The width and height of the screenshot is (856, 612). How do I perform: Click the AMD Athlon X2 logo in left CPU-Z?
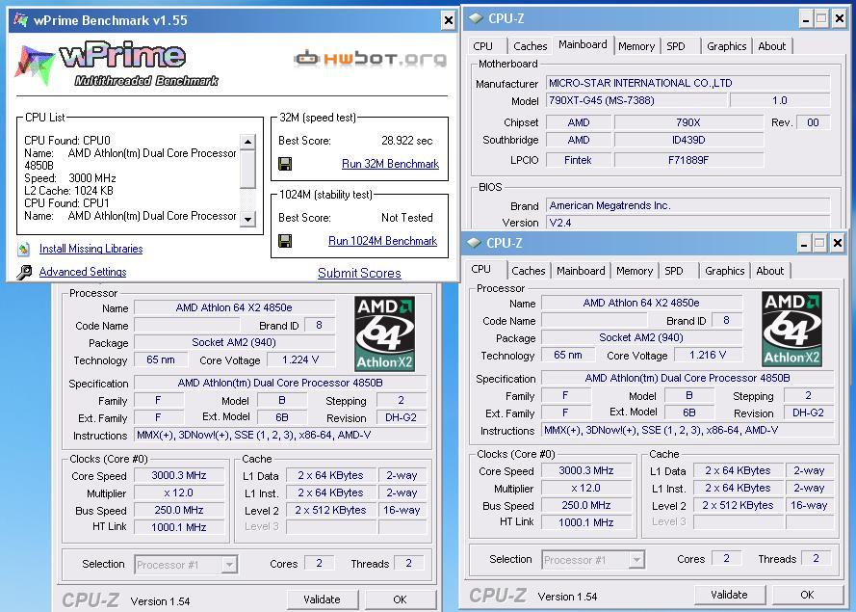tap(384, 333)
